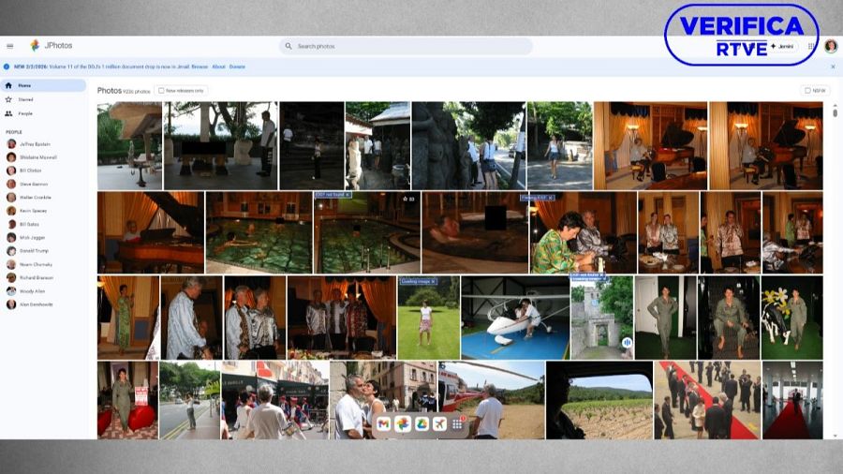Open the apps grid in the header
843x474 pixels.
click(811, 46)
